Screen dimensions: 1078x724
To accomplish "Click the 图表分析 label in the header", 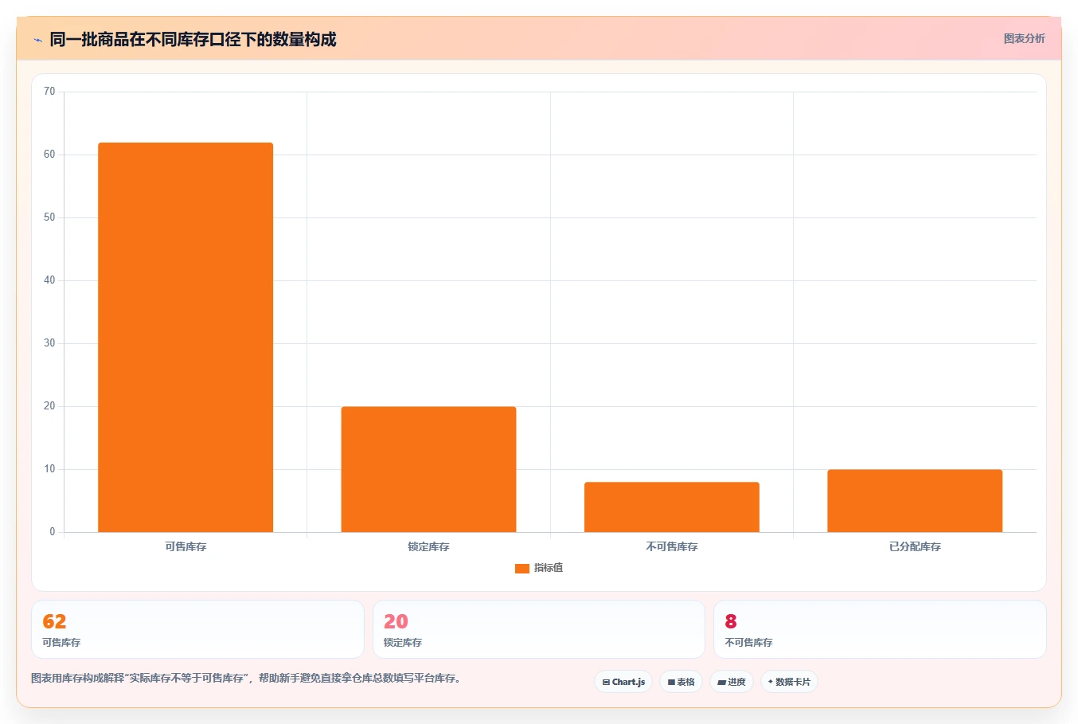I will point(1024,38).
